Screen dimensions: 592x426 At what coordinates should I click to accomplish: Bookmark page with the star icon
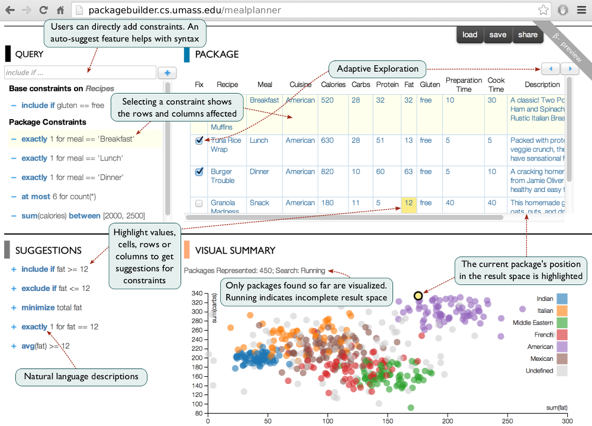pos(543,10)
